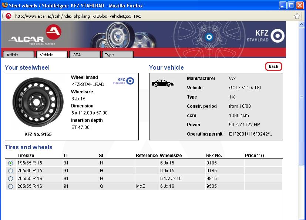
Task: Click the 'GOLF VI 1.4 TSI' vehicle value
Action: pyautogui.click(x=245, y=88)
